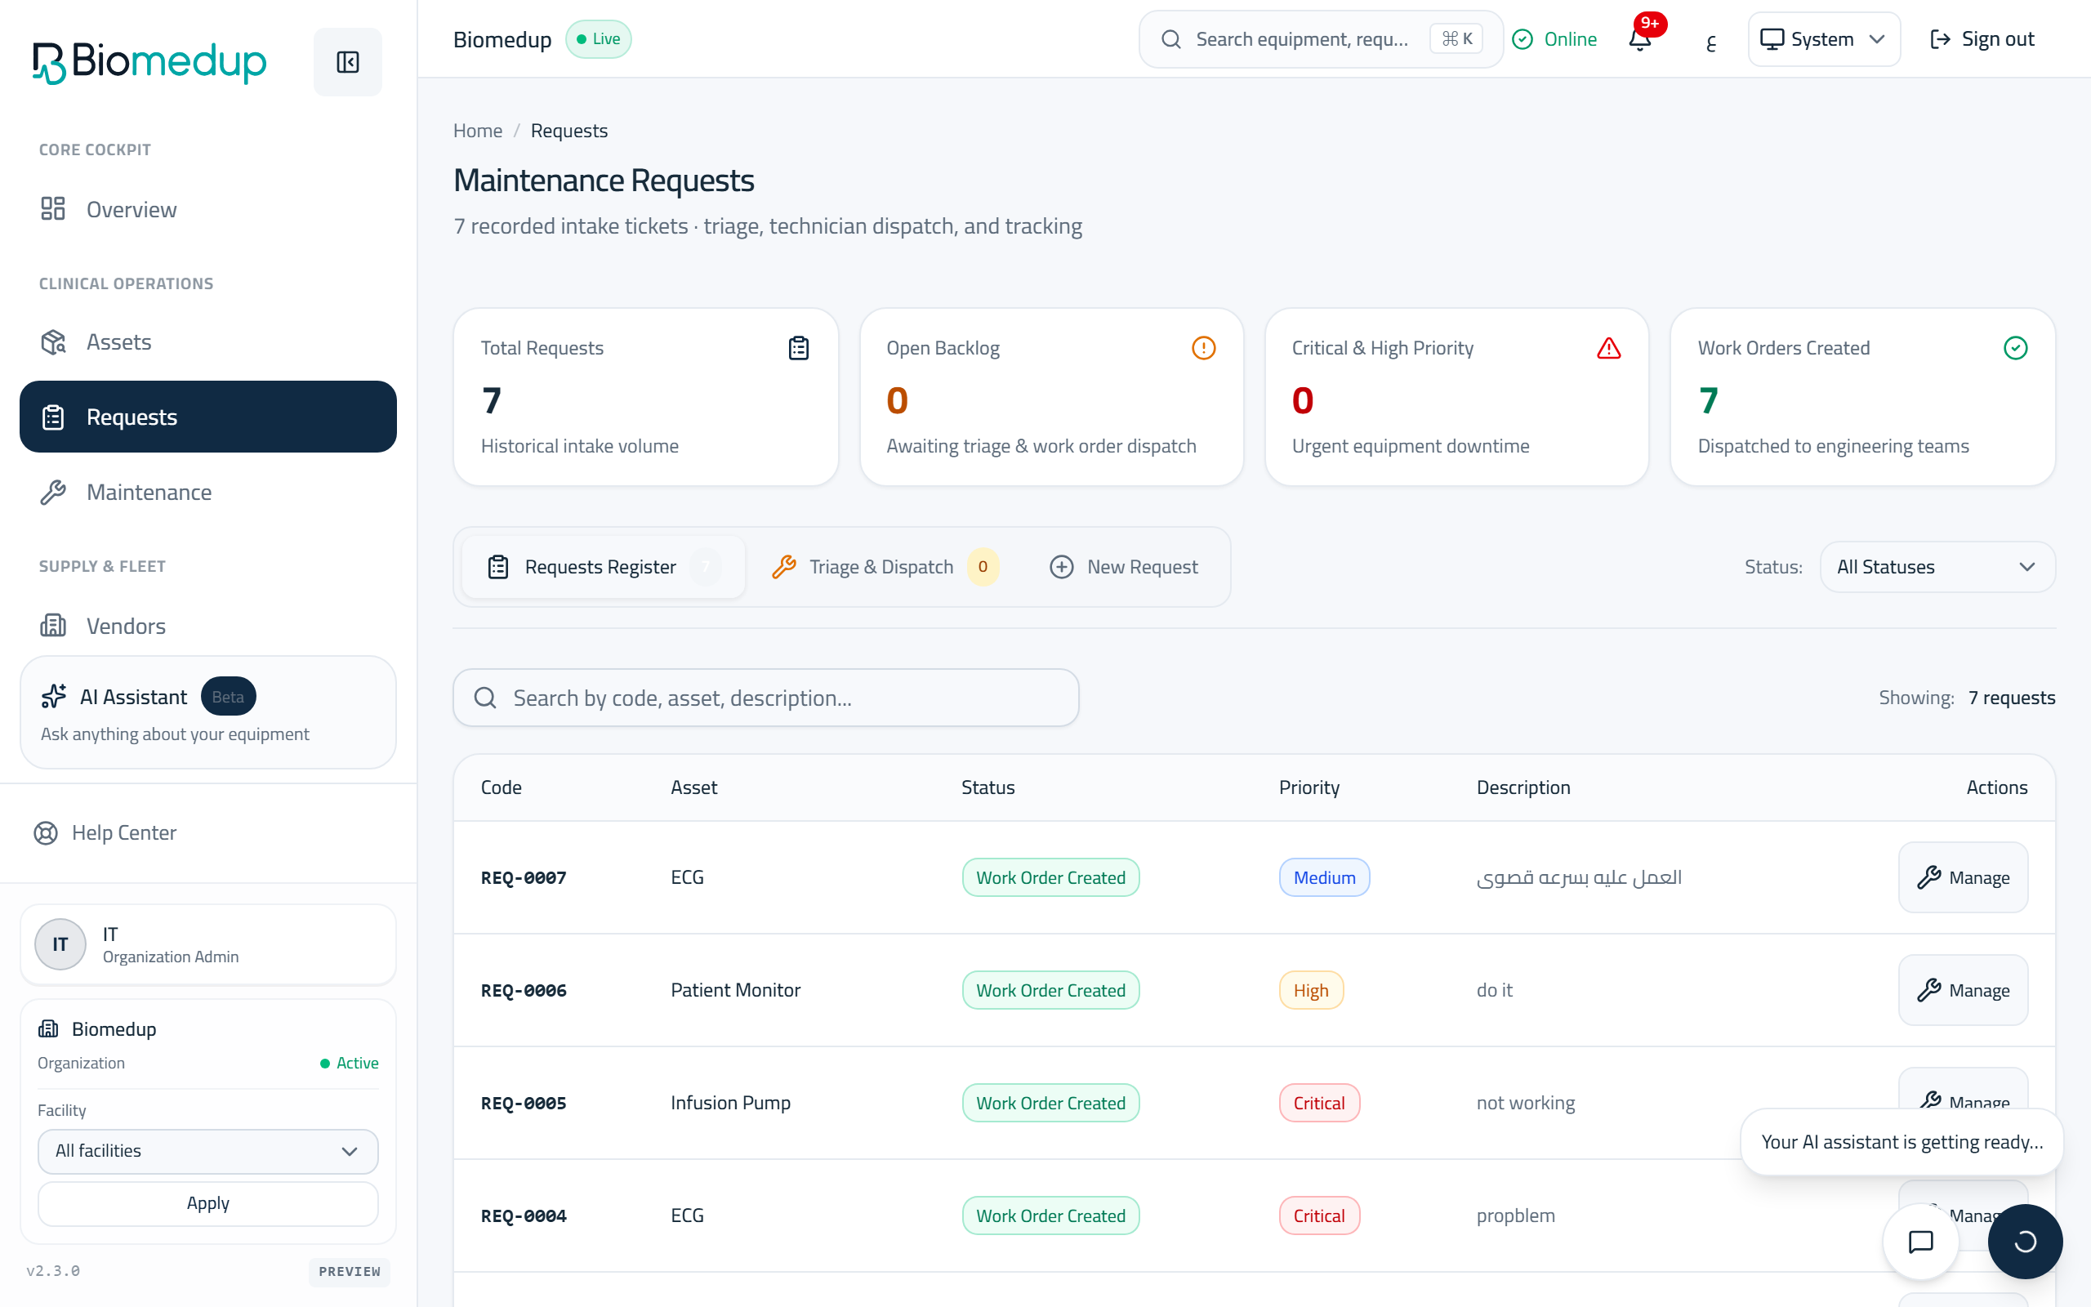Click the Critical & High Priority warning triangle

[1609, 347]
